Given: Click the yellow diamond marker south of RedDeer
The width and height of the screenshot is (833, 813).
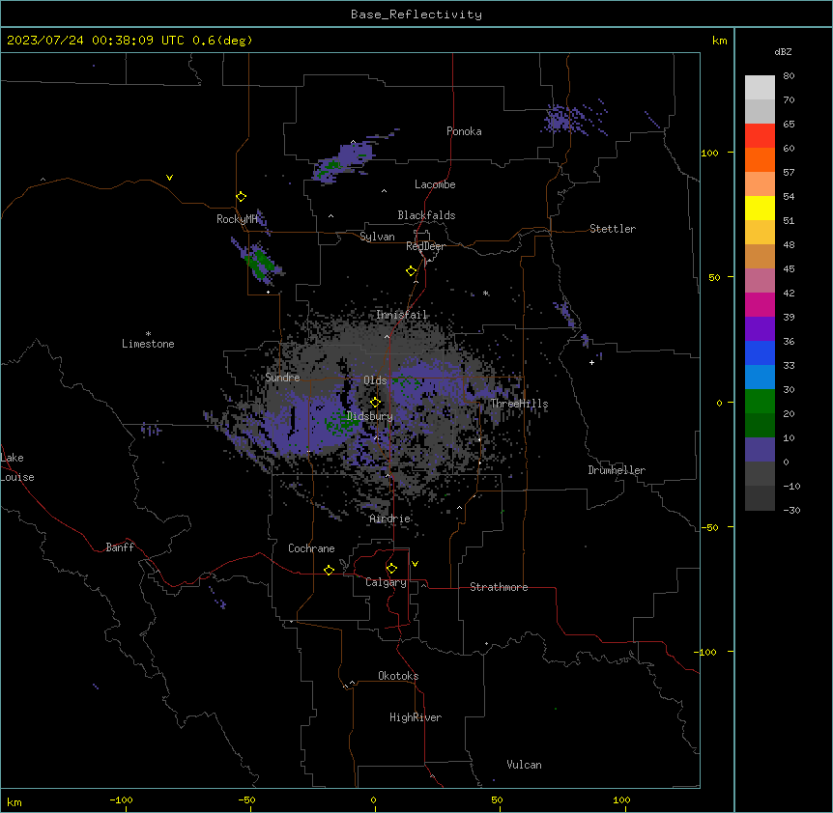Looking at the screenshot, I should [412, 271].
